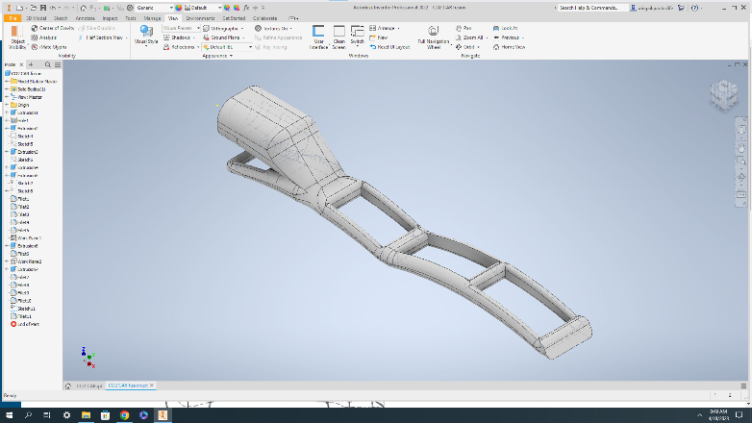Viewport: 752px width, 423px height.
Task: Select View: Master in browser
Action: click(x=30, y=97)
